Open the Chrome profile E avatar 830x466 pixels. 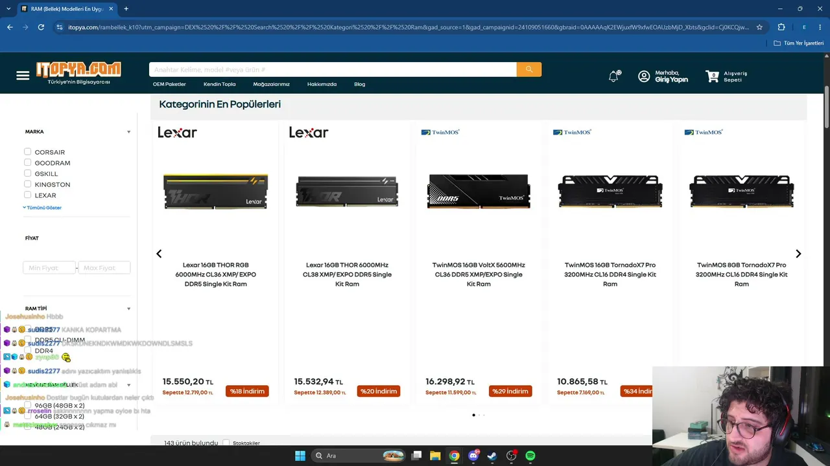[x=804, y=27]
